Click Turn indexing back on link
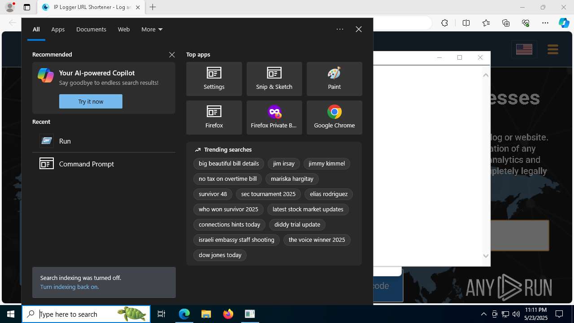 point(70,287)
